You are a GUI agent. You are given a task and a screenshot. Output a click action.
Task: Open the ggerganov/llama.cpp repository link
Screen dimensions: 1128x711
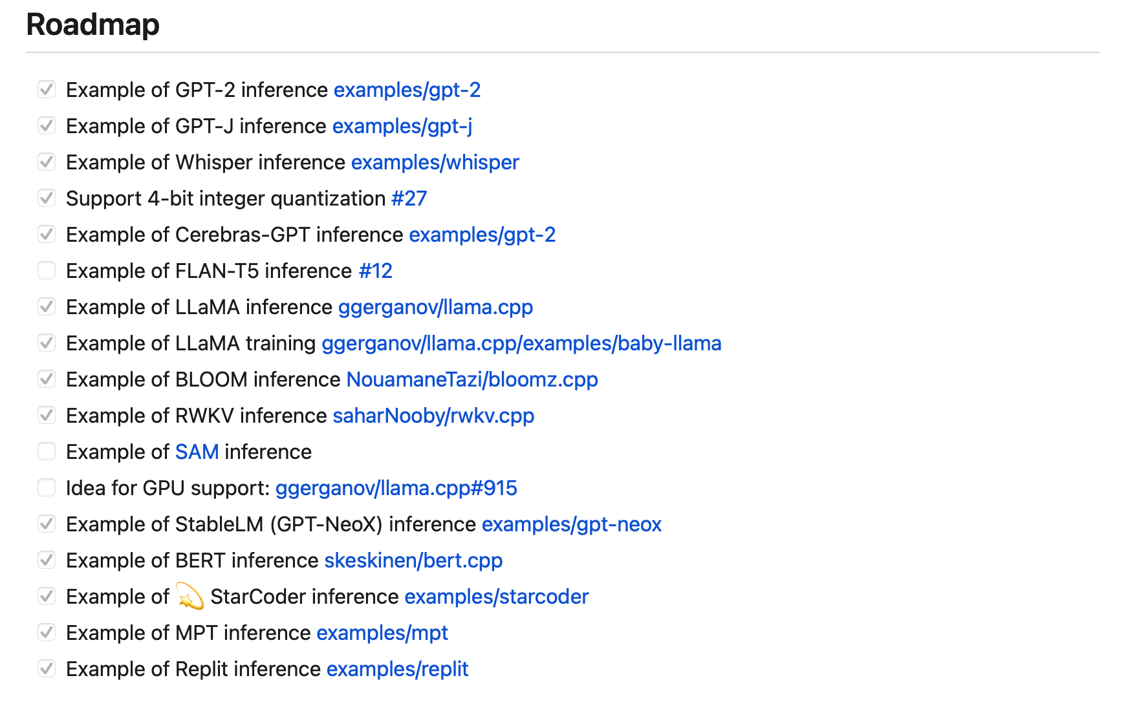coord(435,307)
